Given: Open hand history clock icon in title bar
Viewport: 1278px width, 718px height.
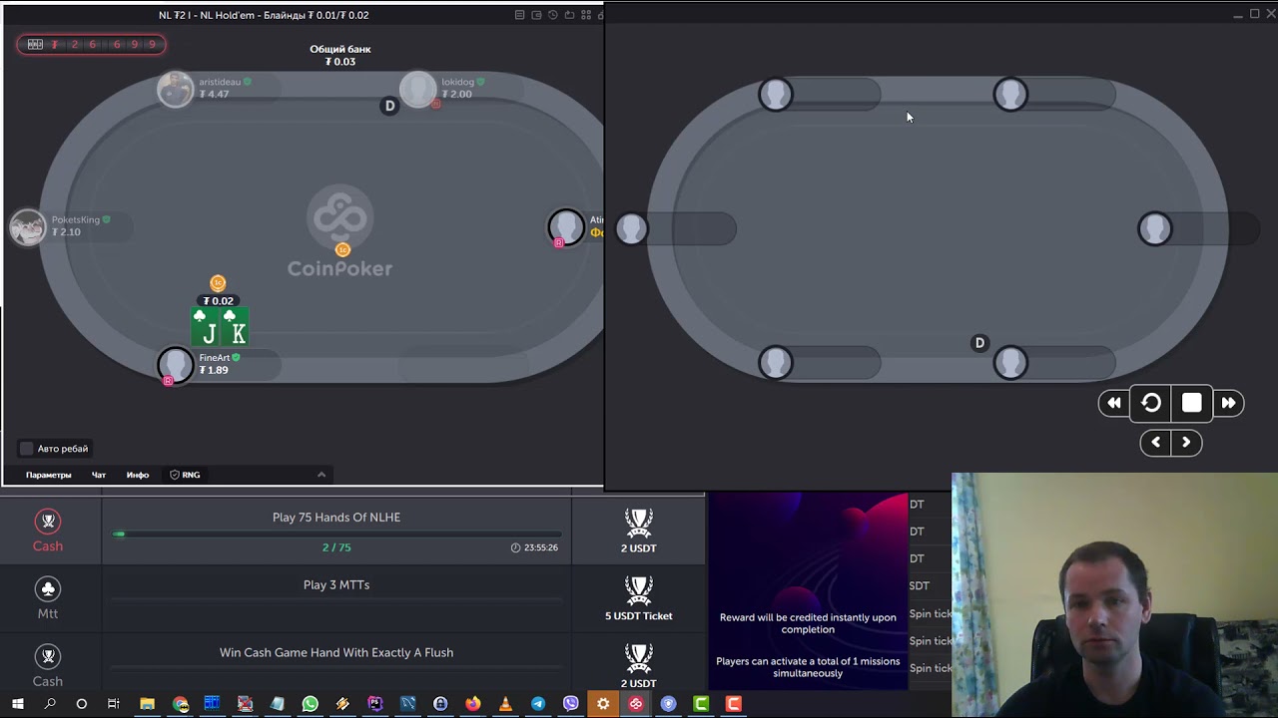Looking at the screenshot, I should (552, 15).
